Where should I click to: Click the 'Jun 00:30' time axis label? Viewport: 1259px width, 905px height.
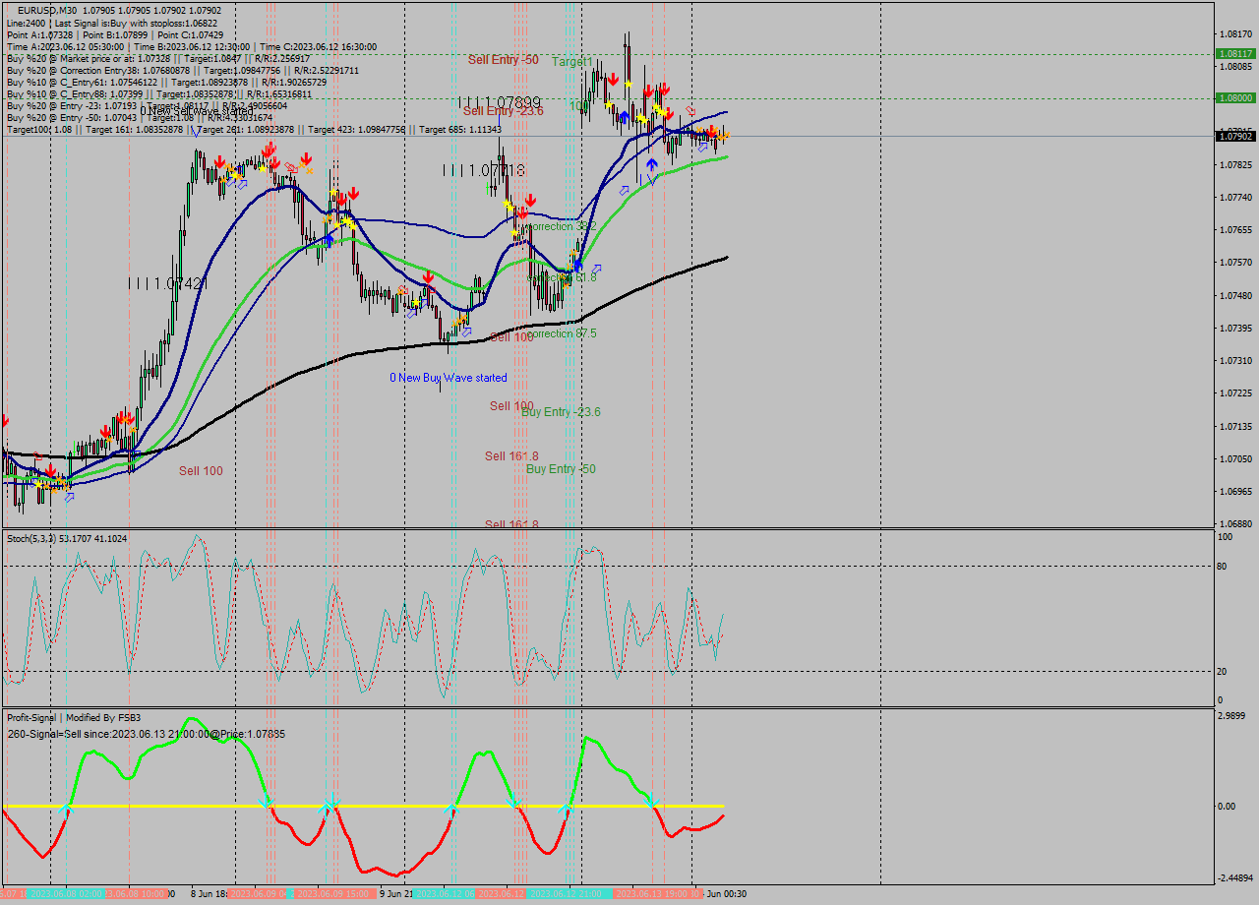(726, 893)
